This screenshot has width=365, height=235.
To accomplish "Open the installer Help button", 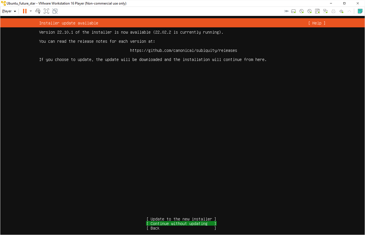I will [317, 23].
